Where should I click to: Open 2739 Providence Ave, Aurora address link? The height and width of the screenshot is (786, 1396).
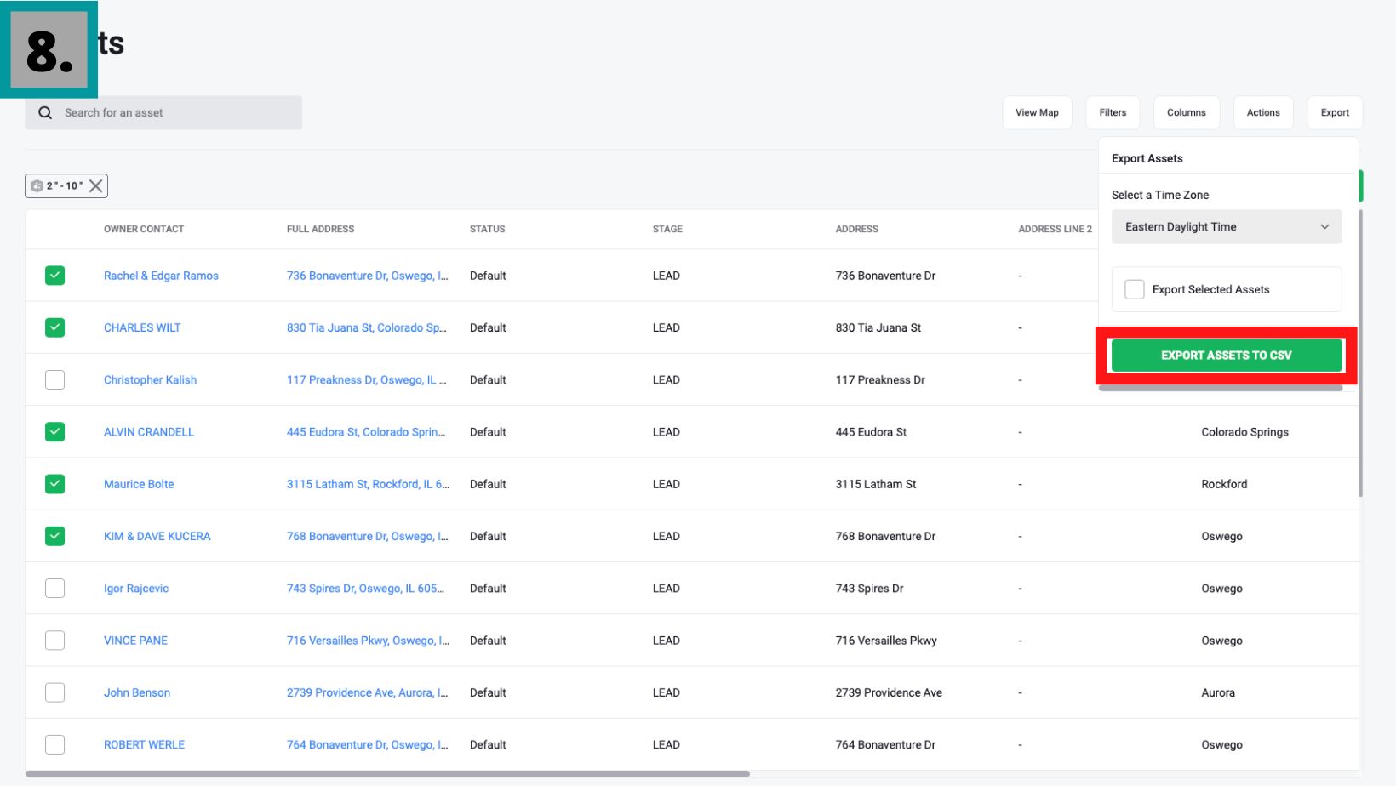368,692
